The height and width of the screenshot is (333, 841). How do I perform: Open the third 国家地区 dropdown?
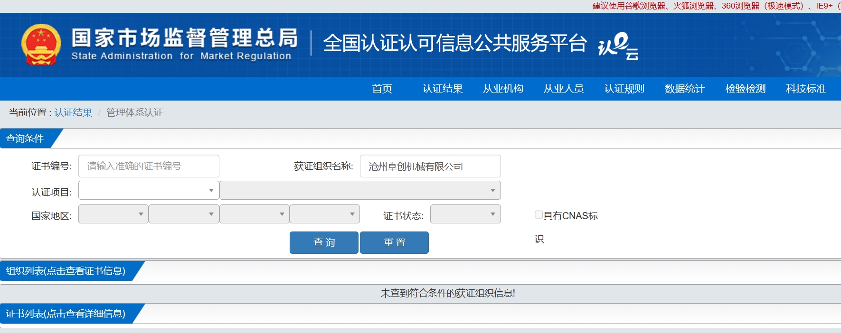[255, 214]
